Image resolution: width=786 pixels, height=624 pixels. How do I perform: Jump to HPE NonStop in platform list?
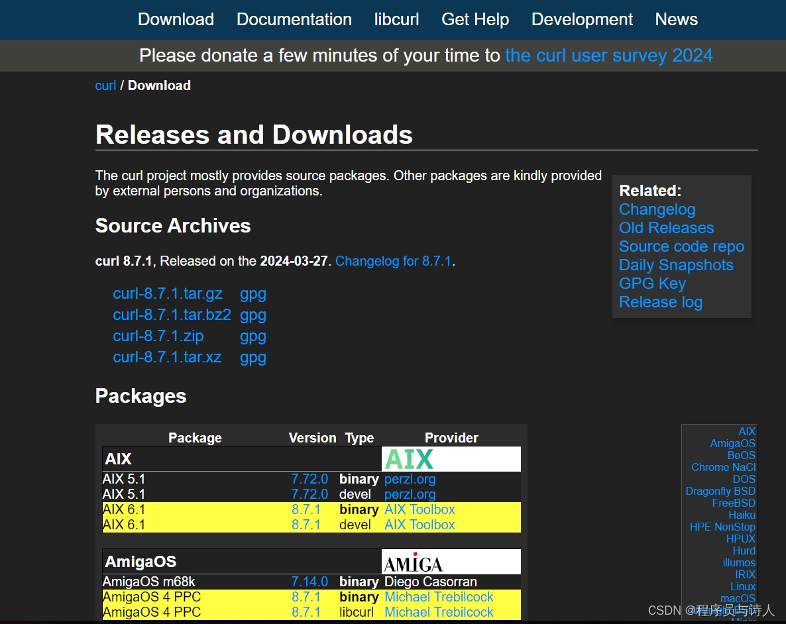722,527
